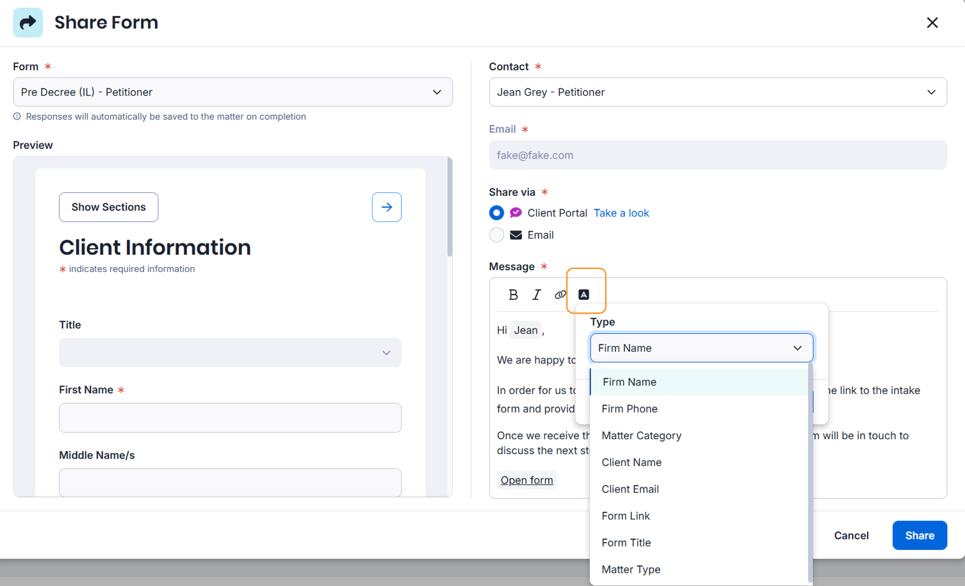Click the First Name input field

(230, 418)
